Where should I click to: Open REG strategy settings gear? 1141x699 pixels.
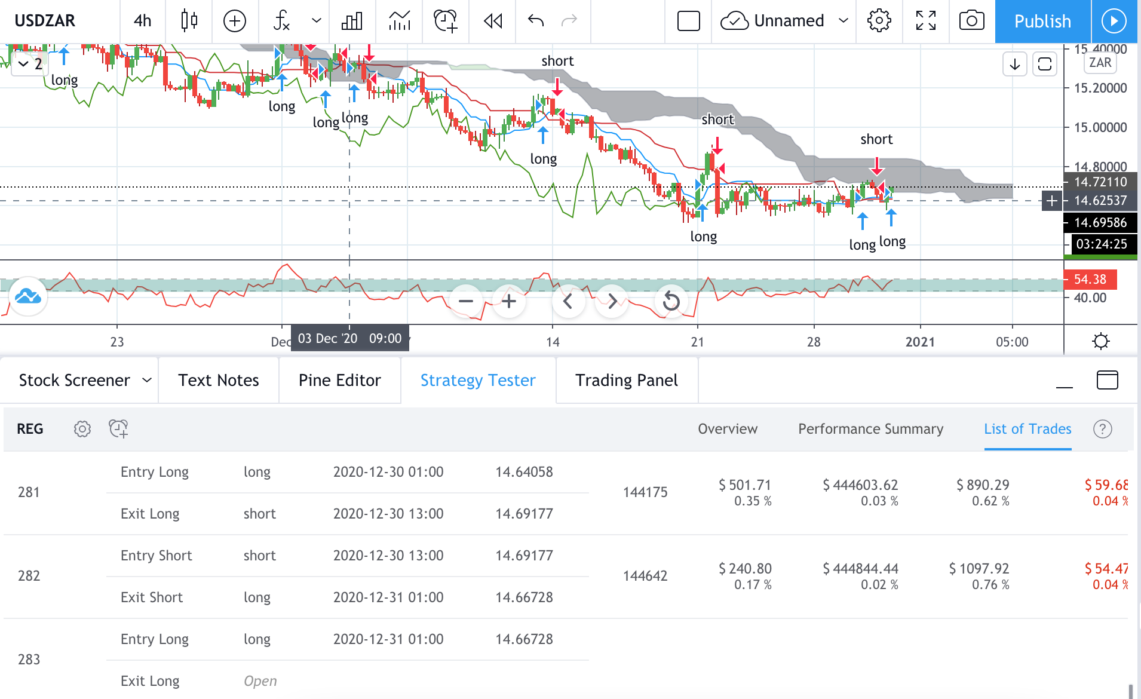pos(82,428)
